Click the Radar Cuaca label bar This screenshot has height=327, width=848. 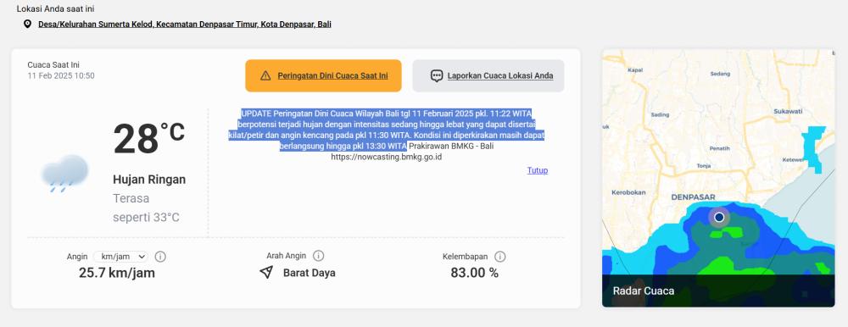pos(718,291)
